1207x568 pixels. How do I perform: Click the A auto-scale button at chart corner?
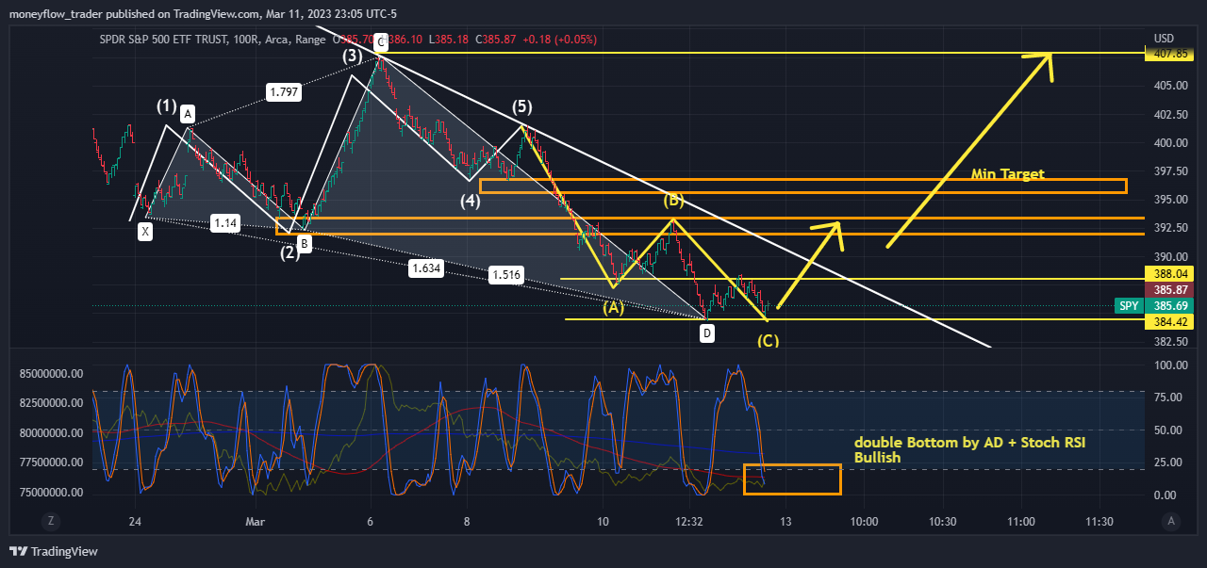click(x=1170, y=521)
